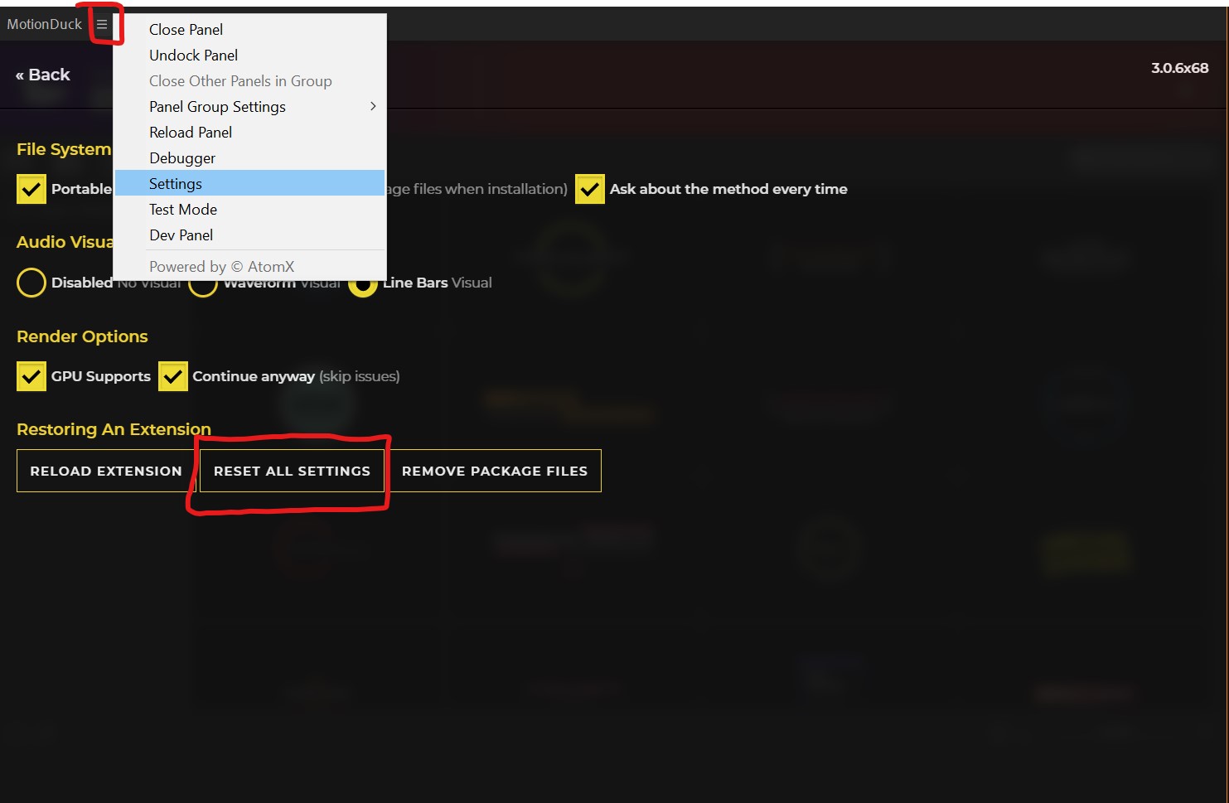Activate Test Mode from the menu
The height and width of the screenshot is (803, 1229).
click(183, 210)
